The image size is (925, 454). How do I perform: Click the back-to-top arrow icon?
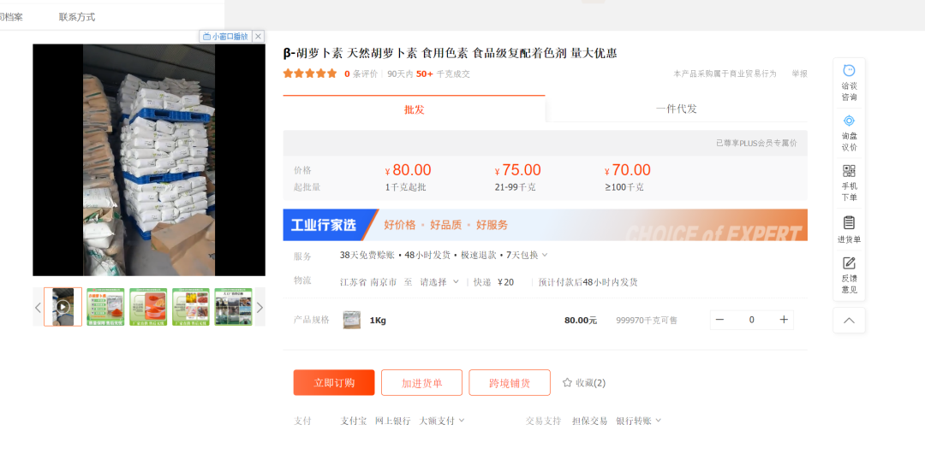click(x=849, y=321)
